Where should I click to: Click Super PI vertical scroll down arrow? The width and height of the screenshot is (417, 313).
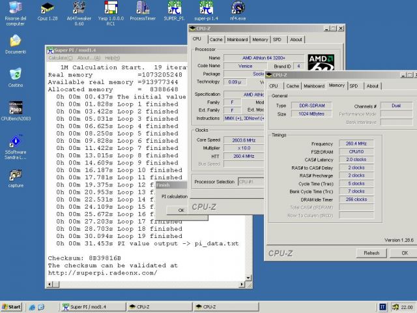coord(248,278)
